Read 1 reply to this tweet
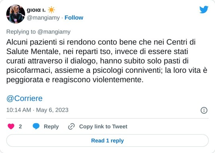215x153 pixels. click(107, 141)
